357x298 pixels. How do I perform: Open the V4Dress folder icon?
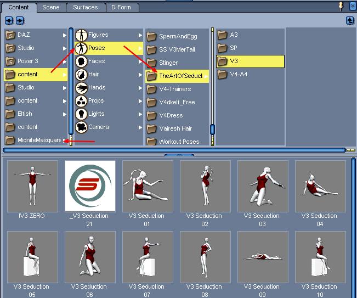(151, 115)
